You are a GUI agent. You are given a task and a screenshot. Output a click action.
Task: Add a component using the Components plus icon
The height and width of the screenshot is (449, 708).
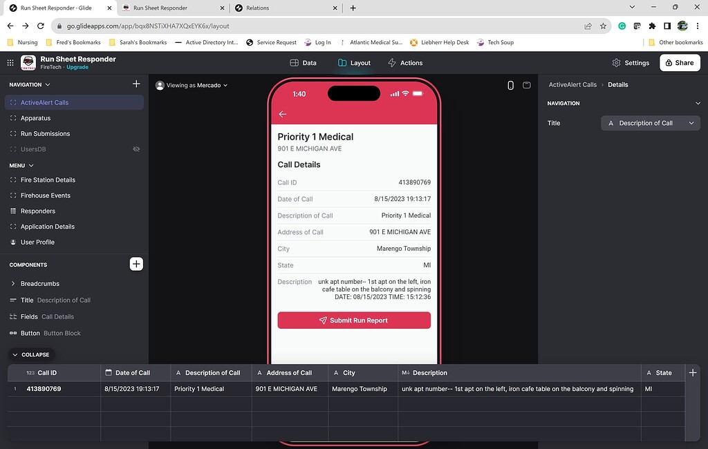(x=136, y=264)
